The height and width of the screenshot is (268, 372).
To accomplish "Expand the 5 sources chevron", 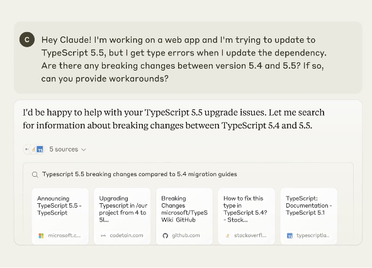I will click(84, 150).
